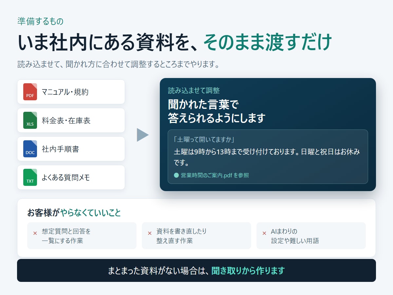Open the 営業時間のご案内.pdf を参照 reference
Screen dimensions: 393x295
[215, 175]
